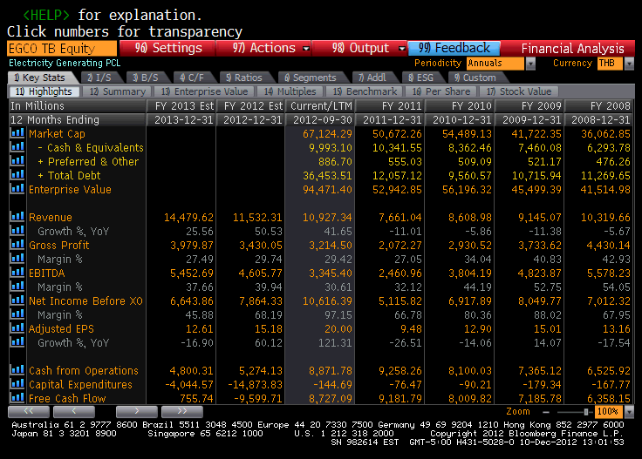Click the 97) Actions button
Viewport: 642px width, 459px height.
264,48
